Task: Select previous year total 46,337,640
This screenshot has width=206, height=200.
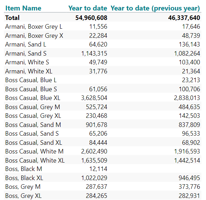Action: 184,18
